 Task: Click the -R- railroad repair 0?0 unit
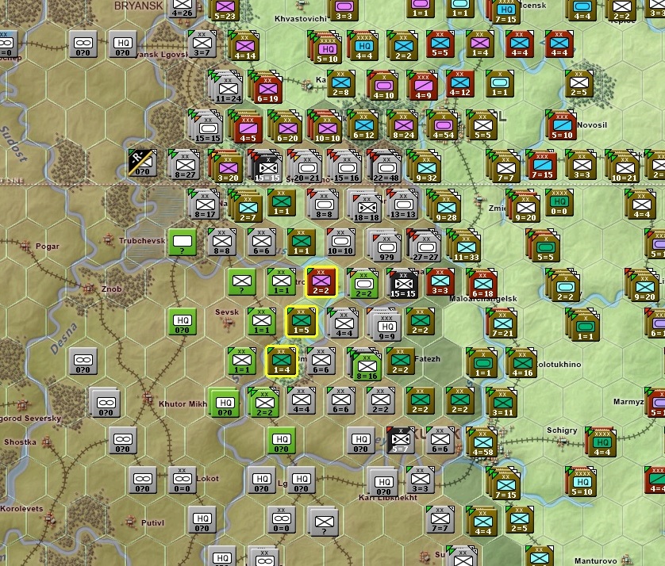click(x=143, y=164)
